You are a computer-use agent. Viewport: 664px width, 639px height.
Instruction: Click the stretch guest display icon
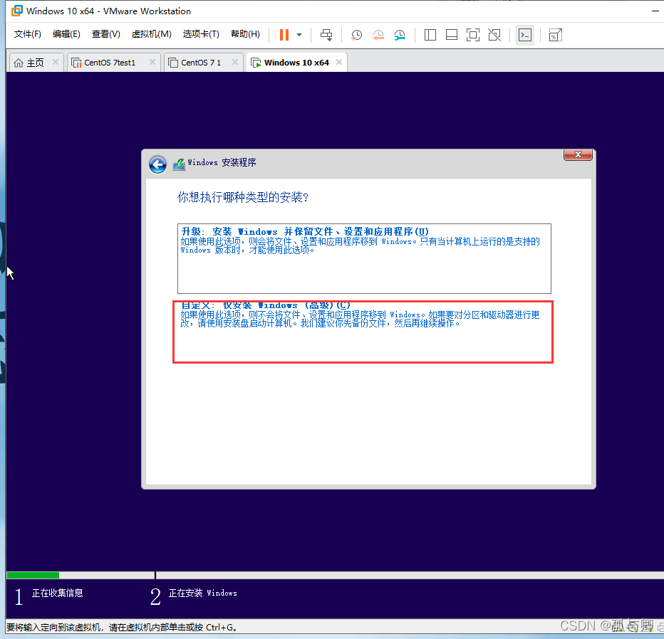pos(555,35)
